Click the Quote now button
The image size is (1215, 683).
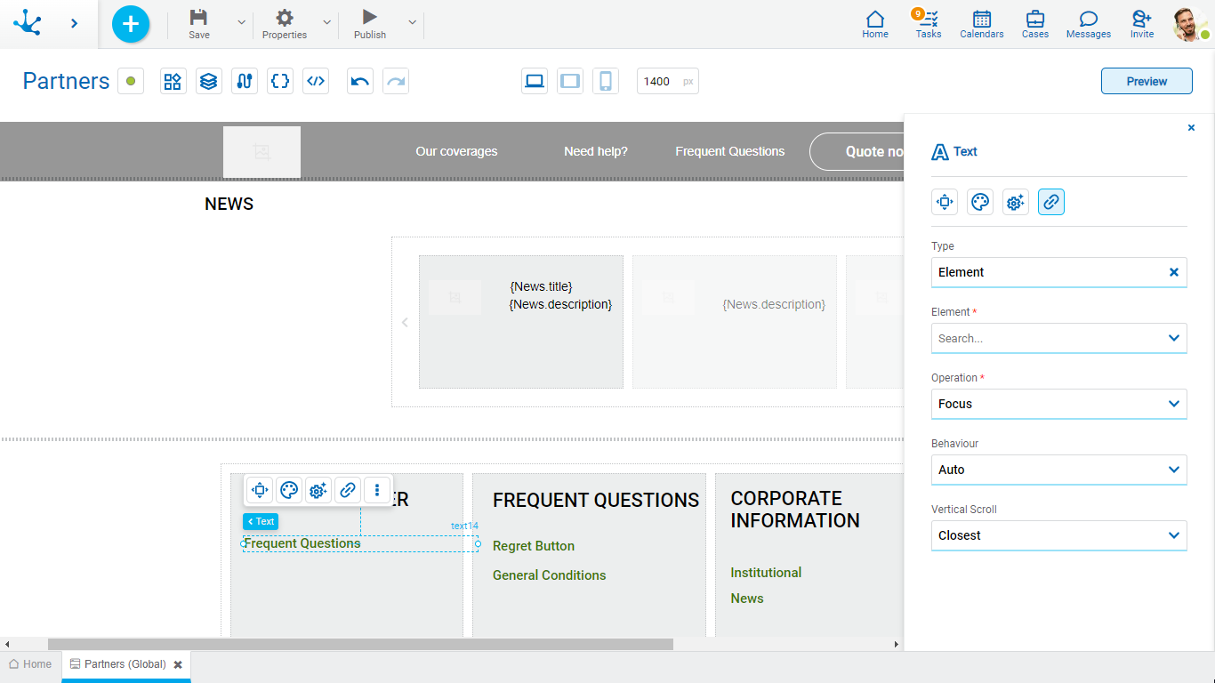[857, 151]
